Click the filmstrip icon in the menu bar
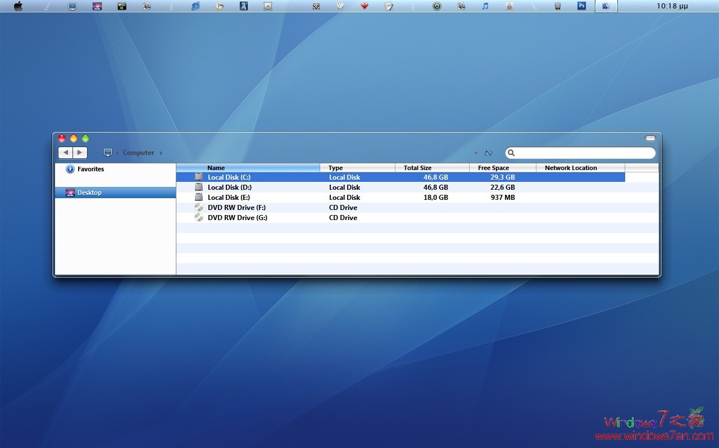Image resolution: width=719 pixels, height=448 pixels. click(243, 6)
